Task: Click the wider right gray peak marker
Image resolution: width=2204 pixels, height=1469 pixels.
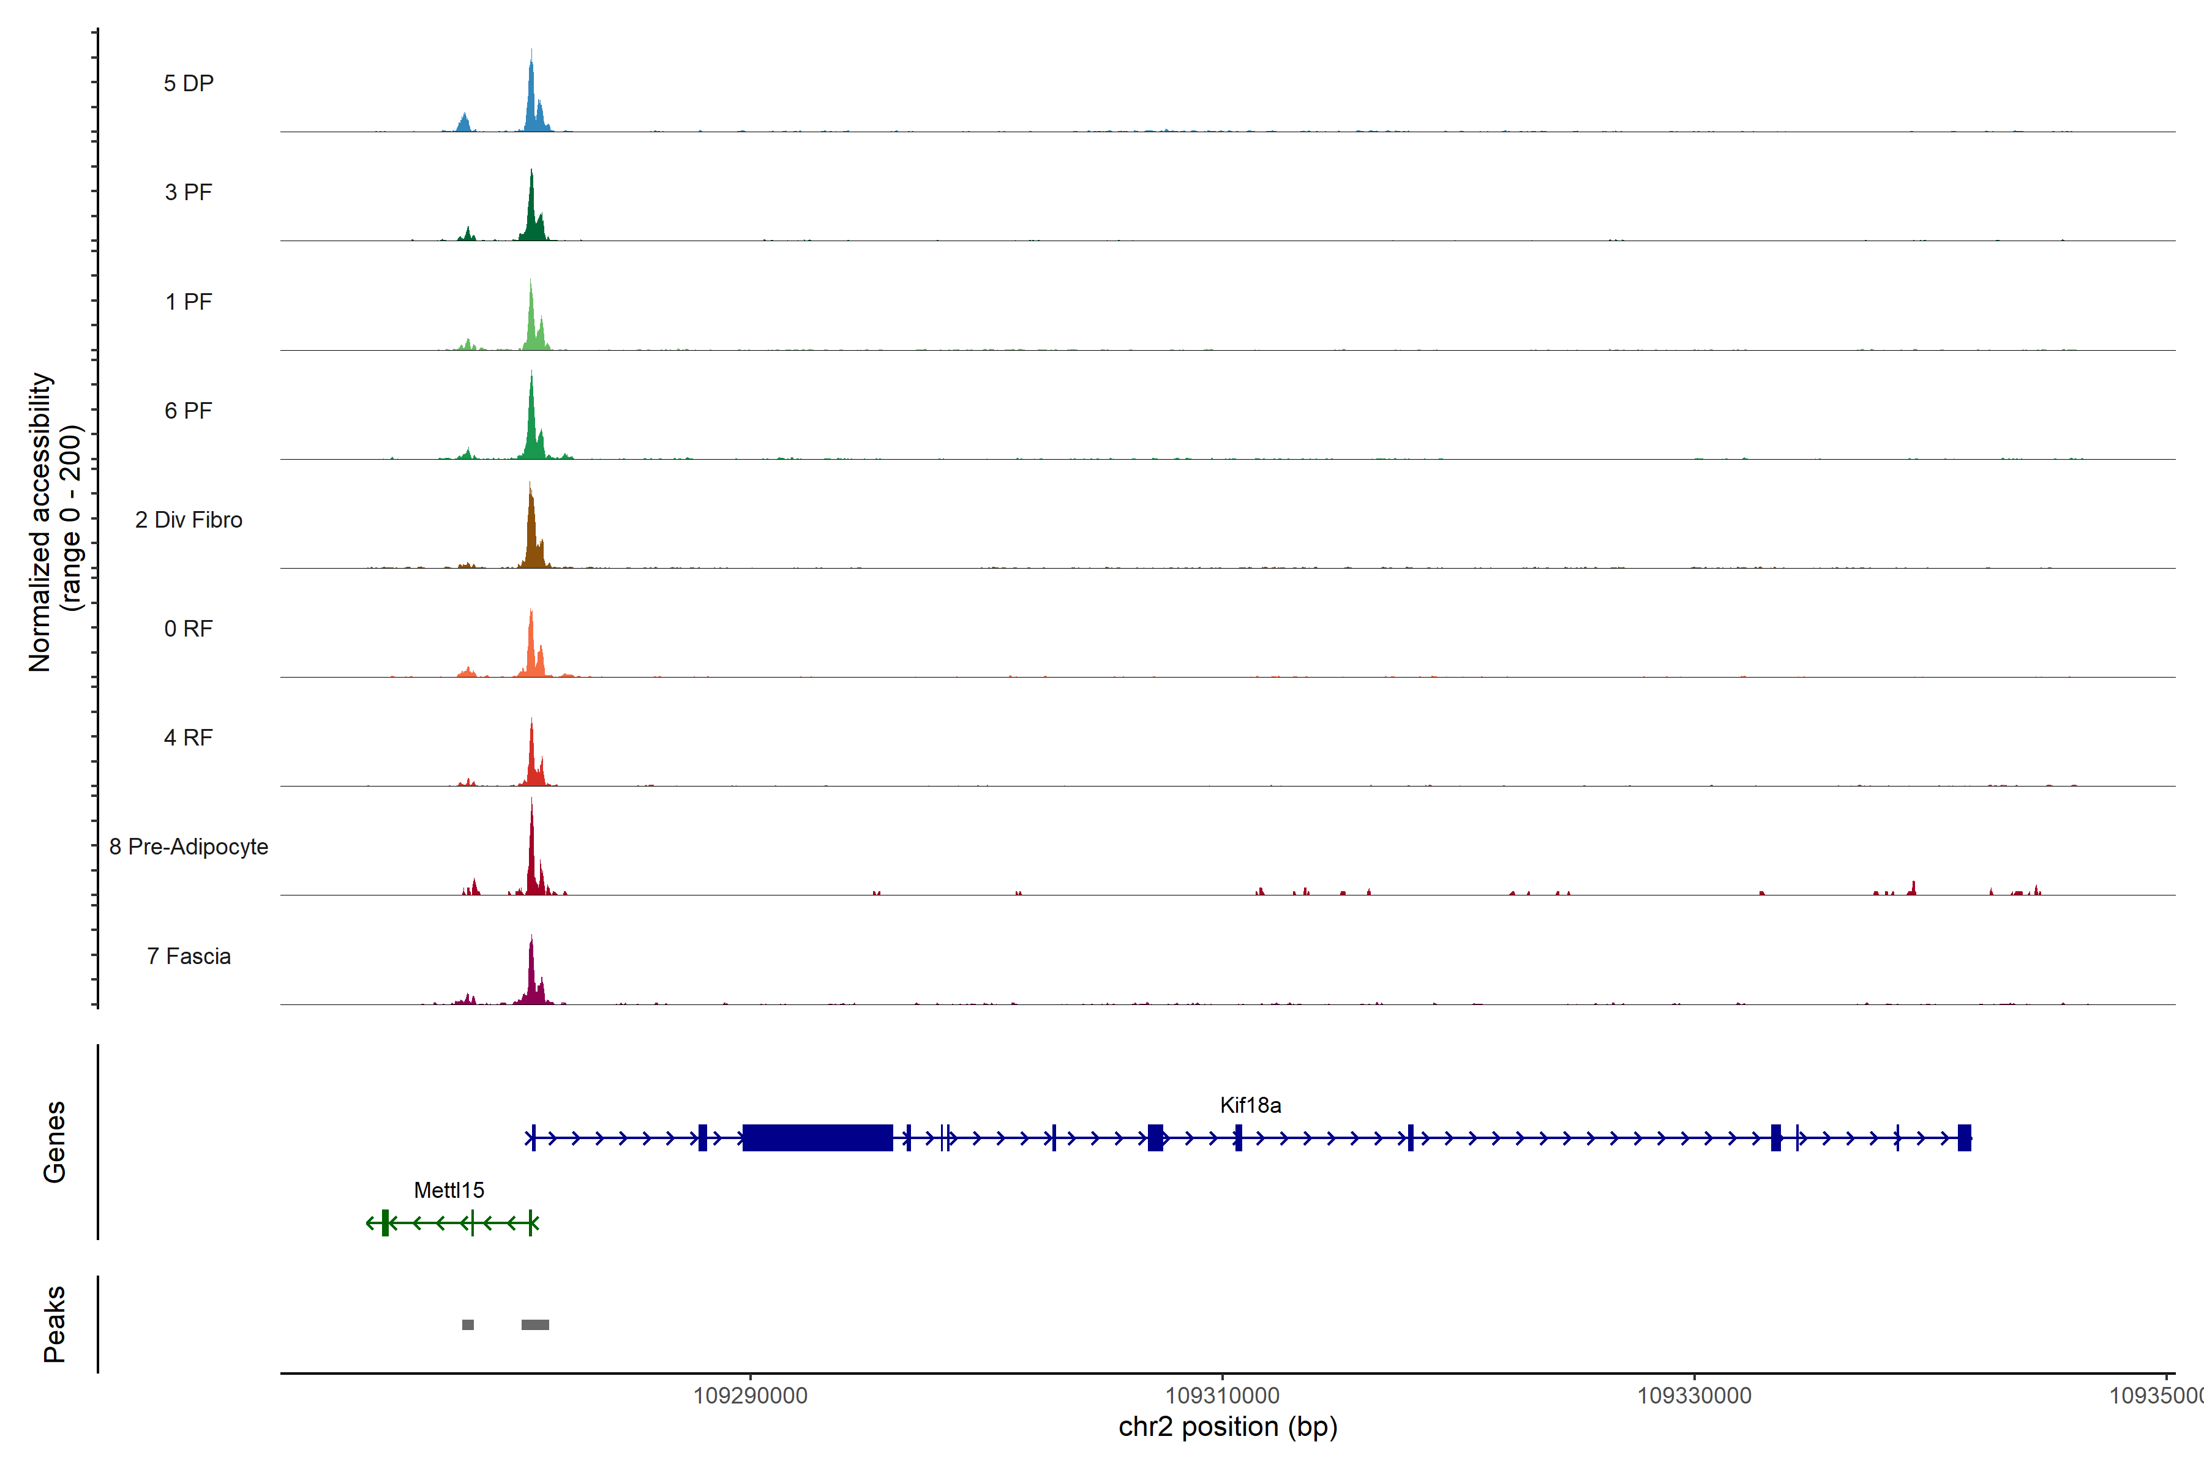Action: click(x=535, y=1325)
